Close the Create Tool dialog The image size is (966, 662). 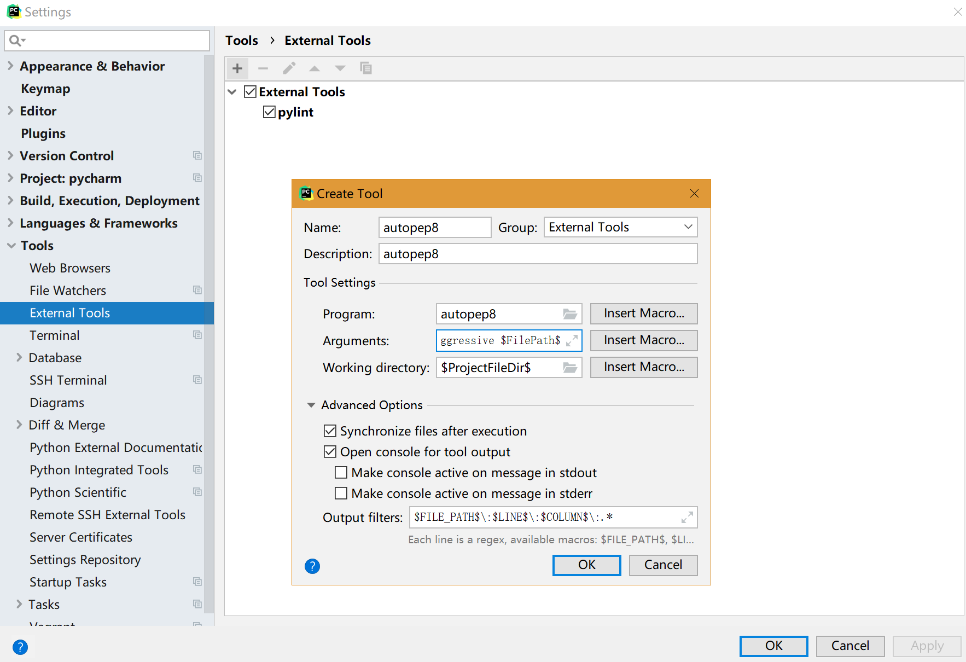(x=695, y=194)
